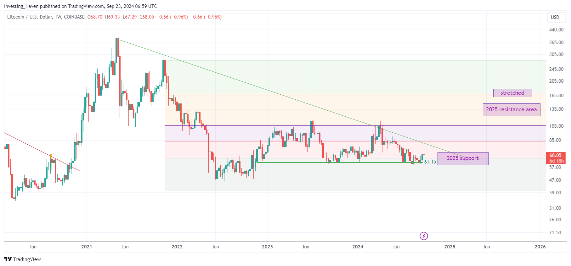The width and height of the screenshot is (571, 266).
Task: Click the purple lightning bolt event icon
Action: coord(424,236)
